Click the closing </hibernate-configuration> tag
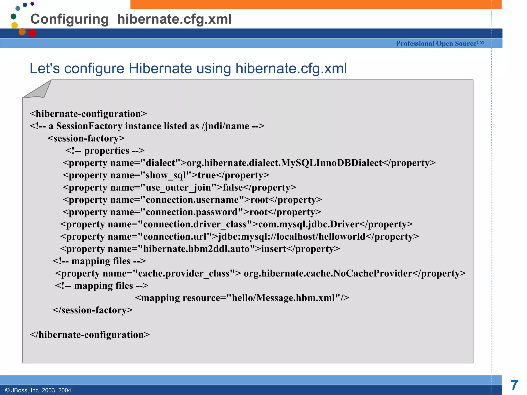Image resolution: width=527 pixels, height=395 pixels. [90, 335]
